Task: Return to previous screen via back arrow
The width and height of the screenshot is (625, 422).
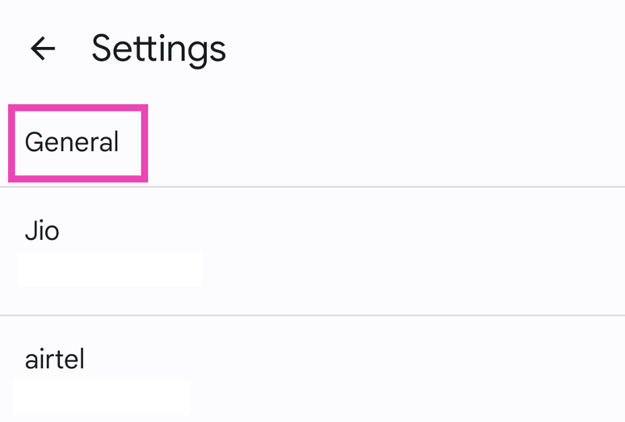Action: (x=42, y=48)
